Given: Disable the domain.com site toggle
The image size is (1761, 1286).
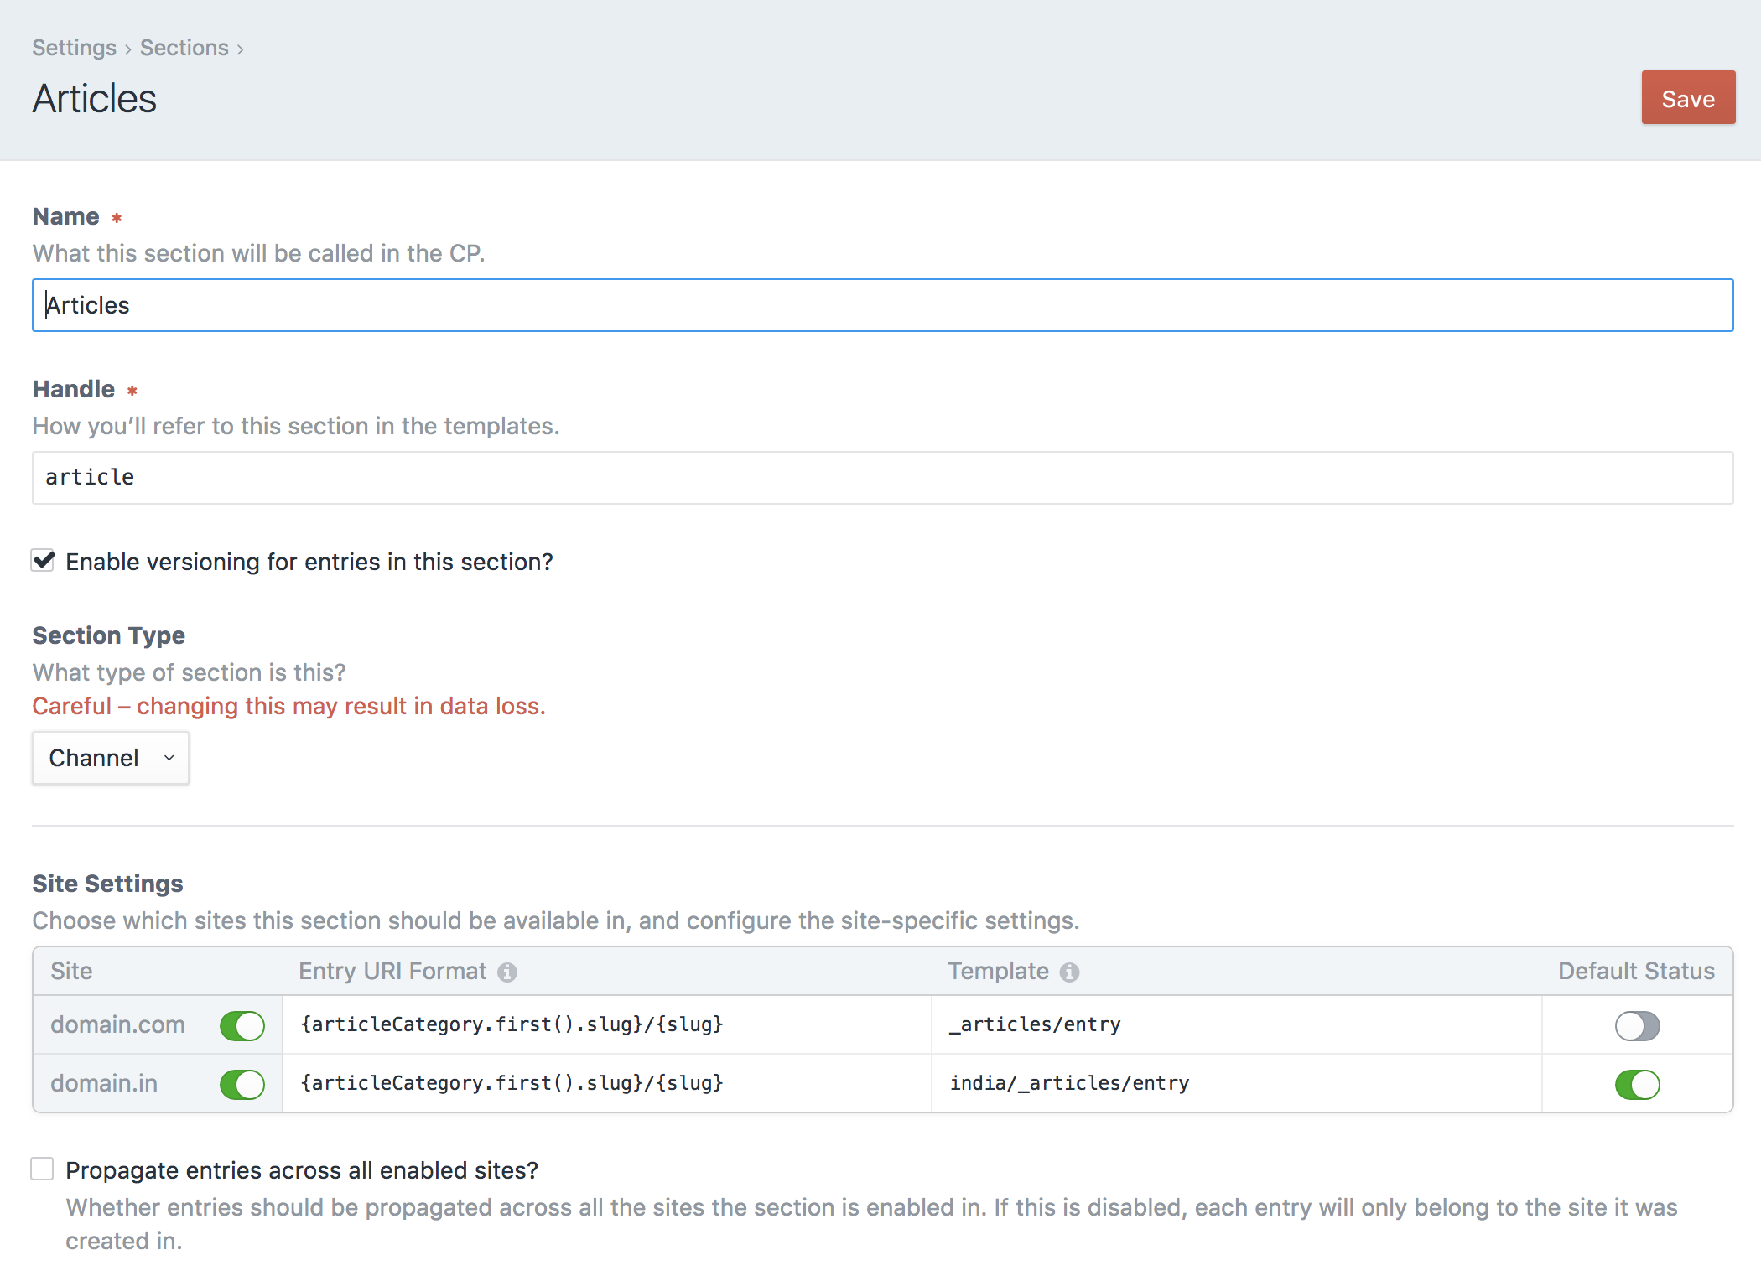Looking at the screenshot, I should coord(242,1024).
